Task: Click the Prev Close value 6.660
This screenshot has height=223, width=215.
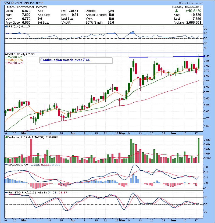Action: point(26,23)
